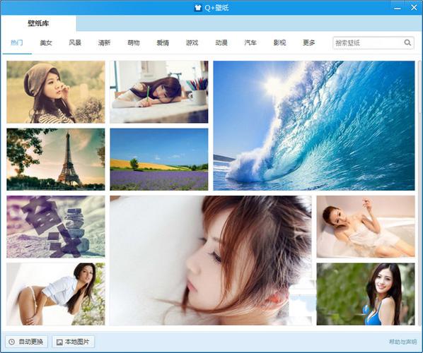Screen dimensions: 423x353
Task: Select the 热门 category tab
Action: click(x=17, y=42)
